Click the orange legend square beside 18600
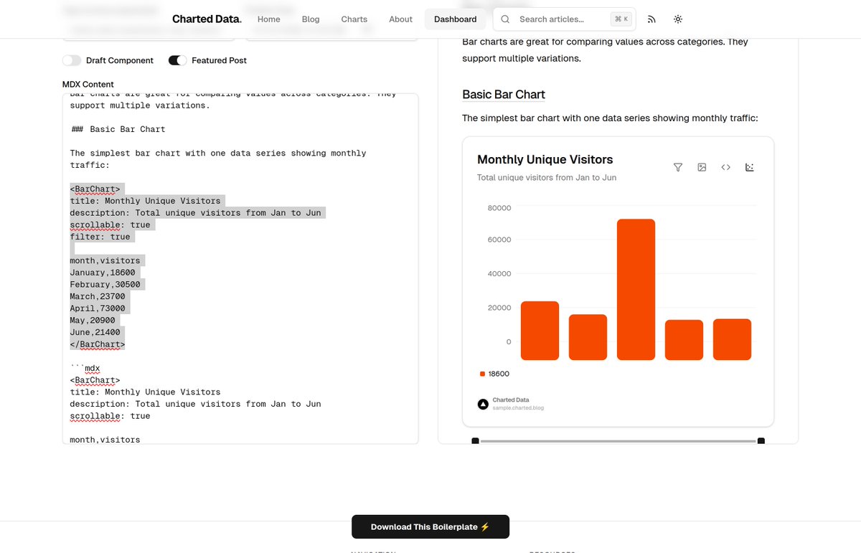Screen dimensions: 861x553 482,374
